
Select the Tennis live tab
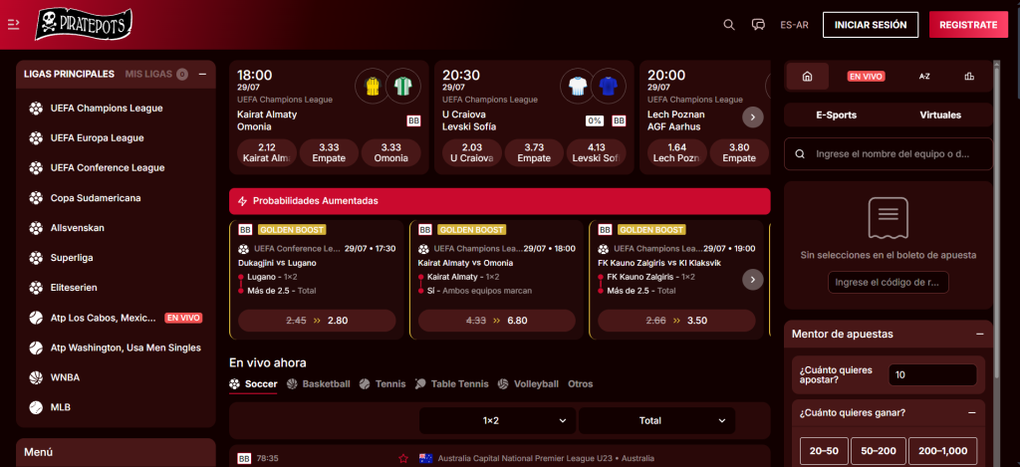(x=382, y=384)
